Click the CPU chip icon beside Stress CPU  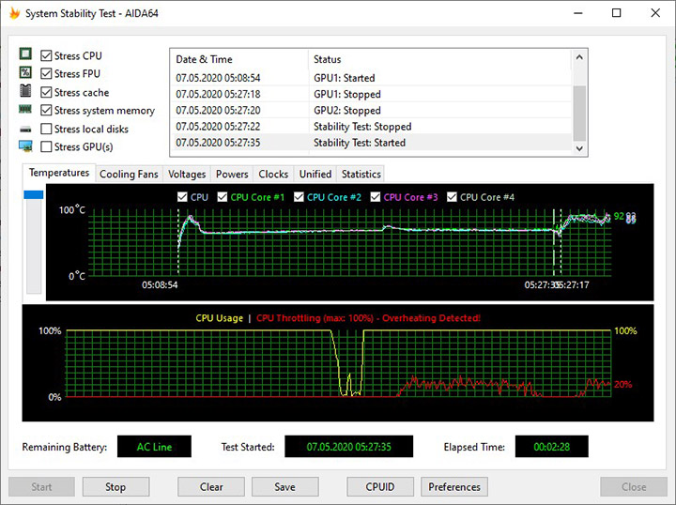[x=25, y=54]
